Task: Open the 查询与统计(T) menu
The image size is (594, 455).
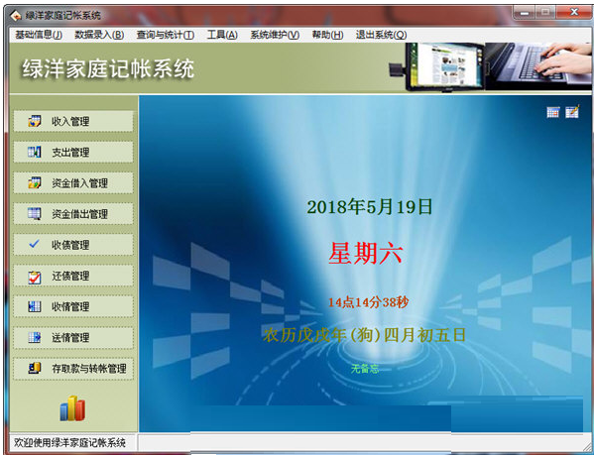Action: pyautogui.click(x=166, y=35)
